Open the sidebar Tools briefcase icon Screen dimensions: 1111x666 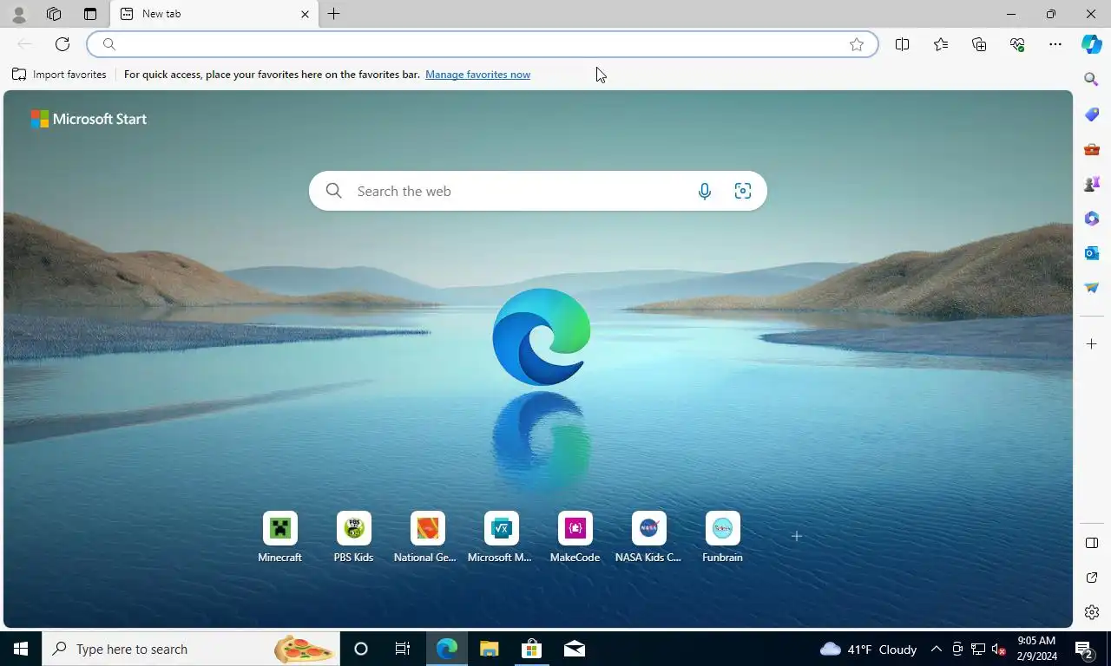click(1092, 149)
